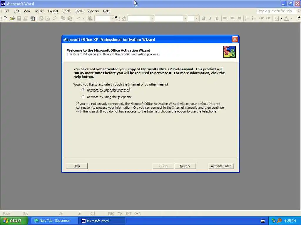Click the REC indicator in status bar

(x=111, y=214)
